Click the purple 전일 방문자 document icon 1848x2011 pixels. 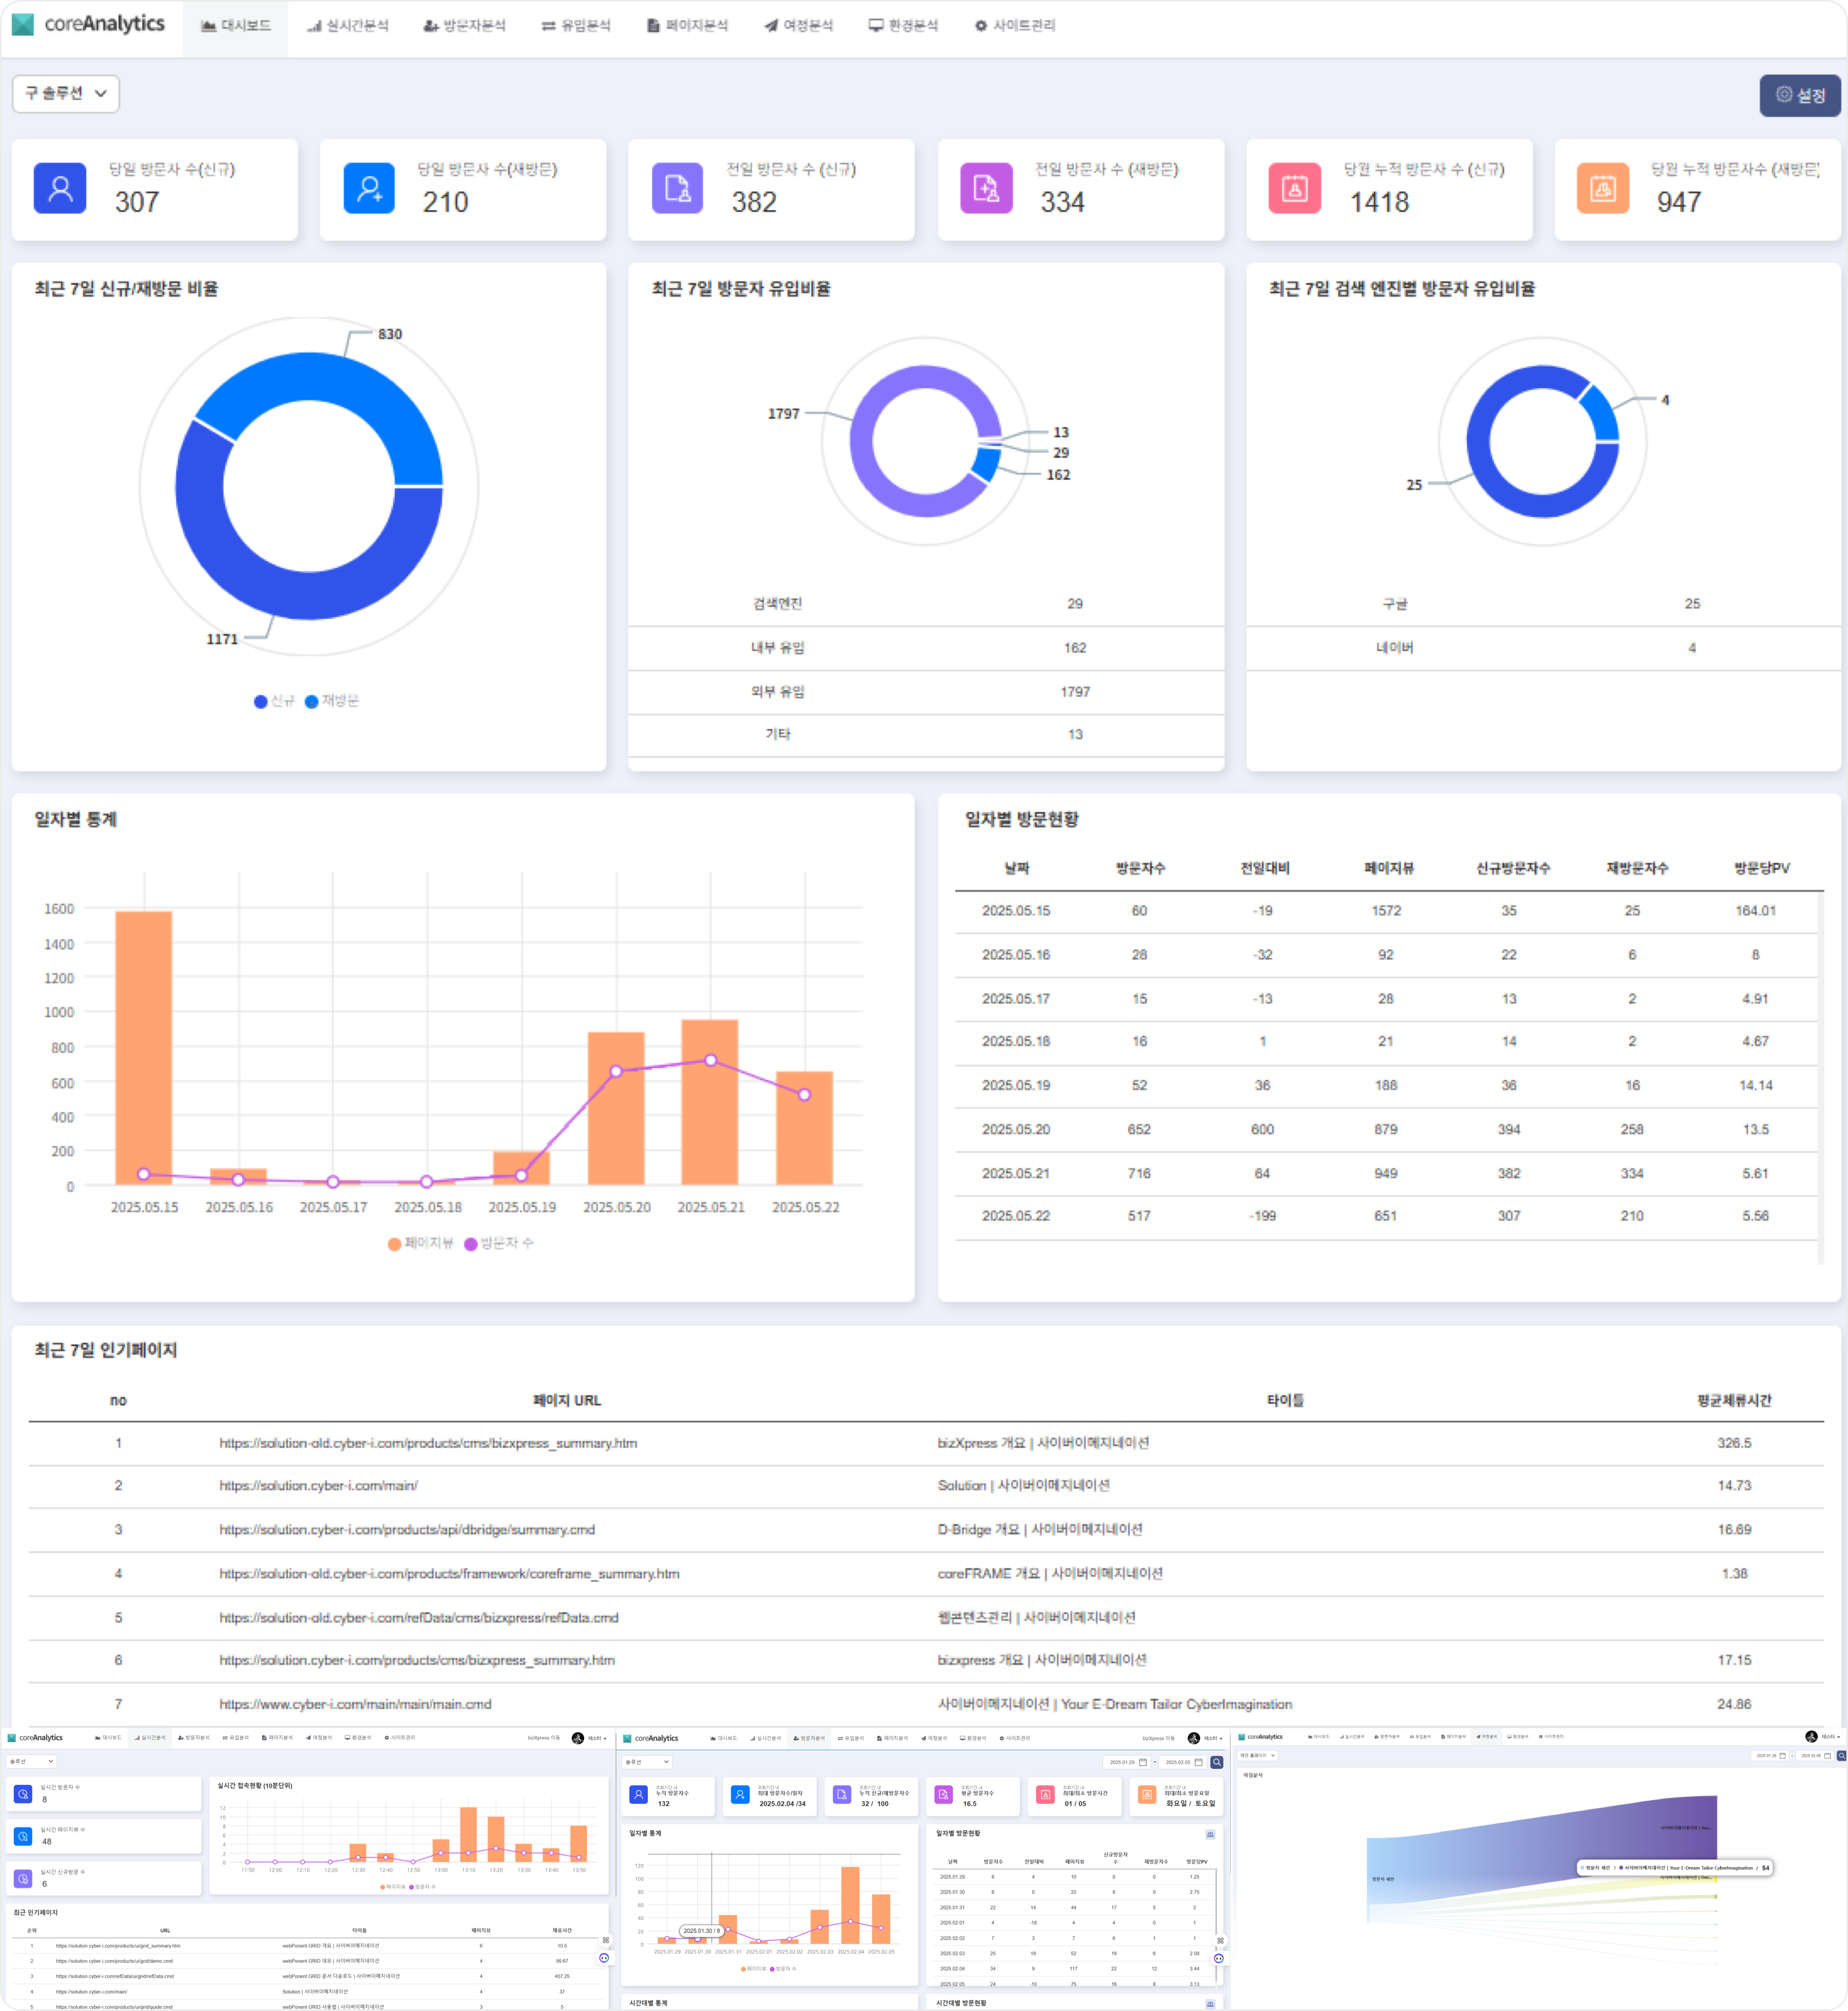point(677,188)
